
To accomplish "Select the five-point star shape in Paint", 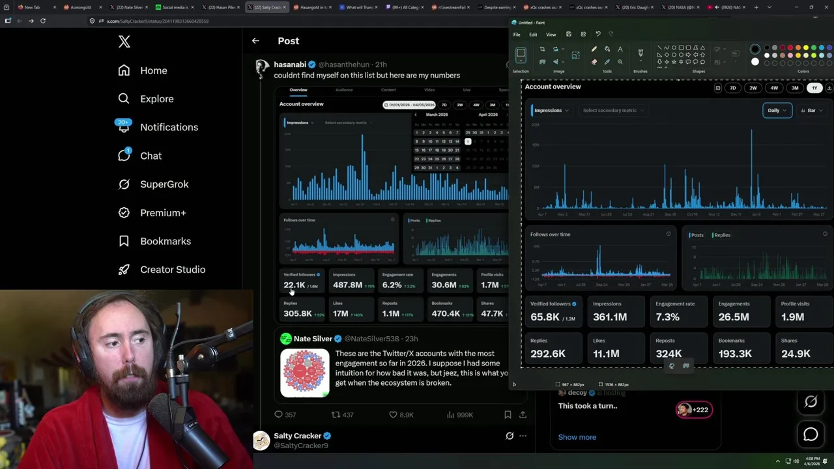I will click(x=674, y=62).
